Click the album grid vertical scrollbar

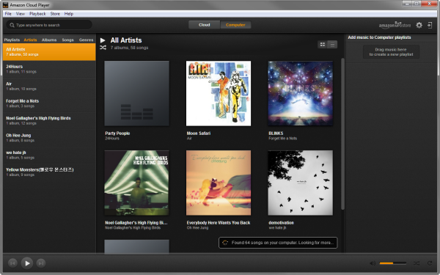(342, 134)
